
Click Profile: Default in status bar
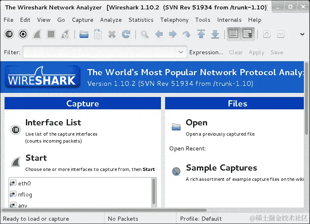pos(201,219)
